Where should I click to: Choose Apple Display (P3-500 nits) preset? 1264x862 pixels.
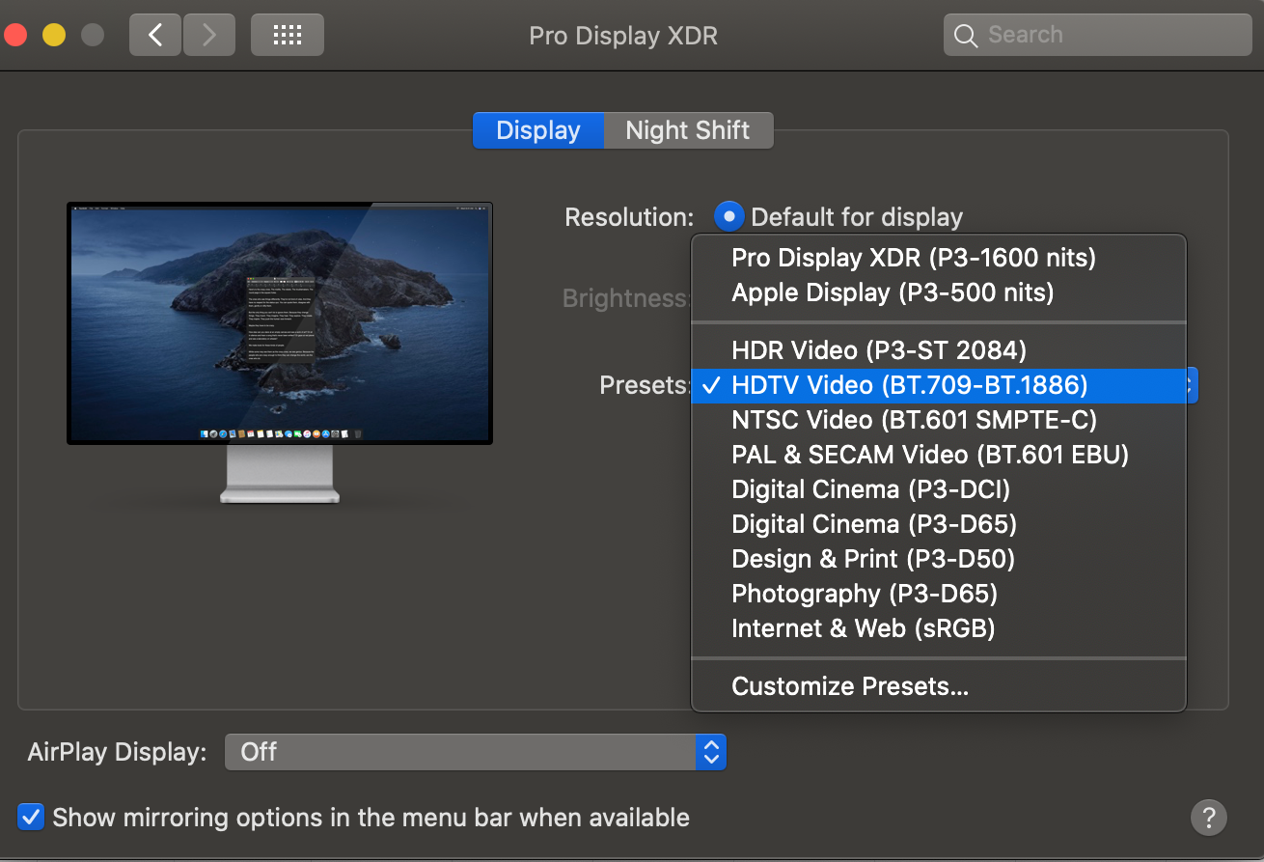coord(939,292)
